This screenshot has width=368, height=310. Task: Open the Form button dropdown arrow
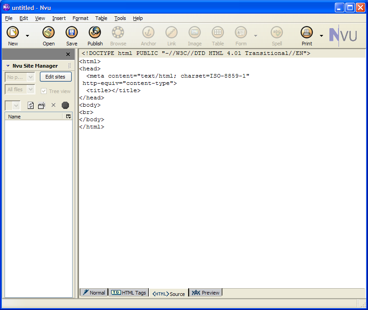(x=255, y=36)
